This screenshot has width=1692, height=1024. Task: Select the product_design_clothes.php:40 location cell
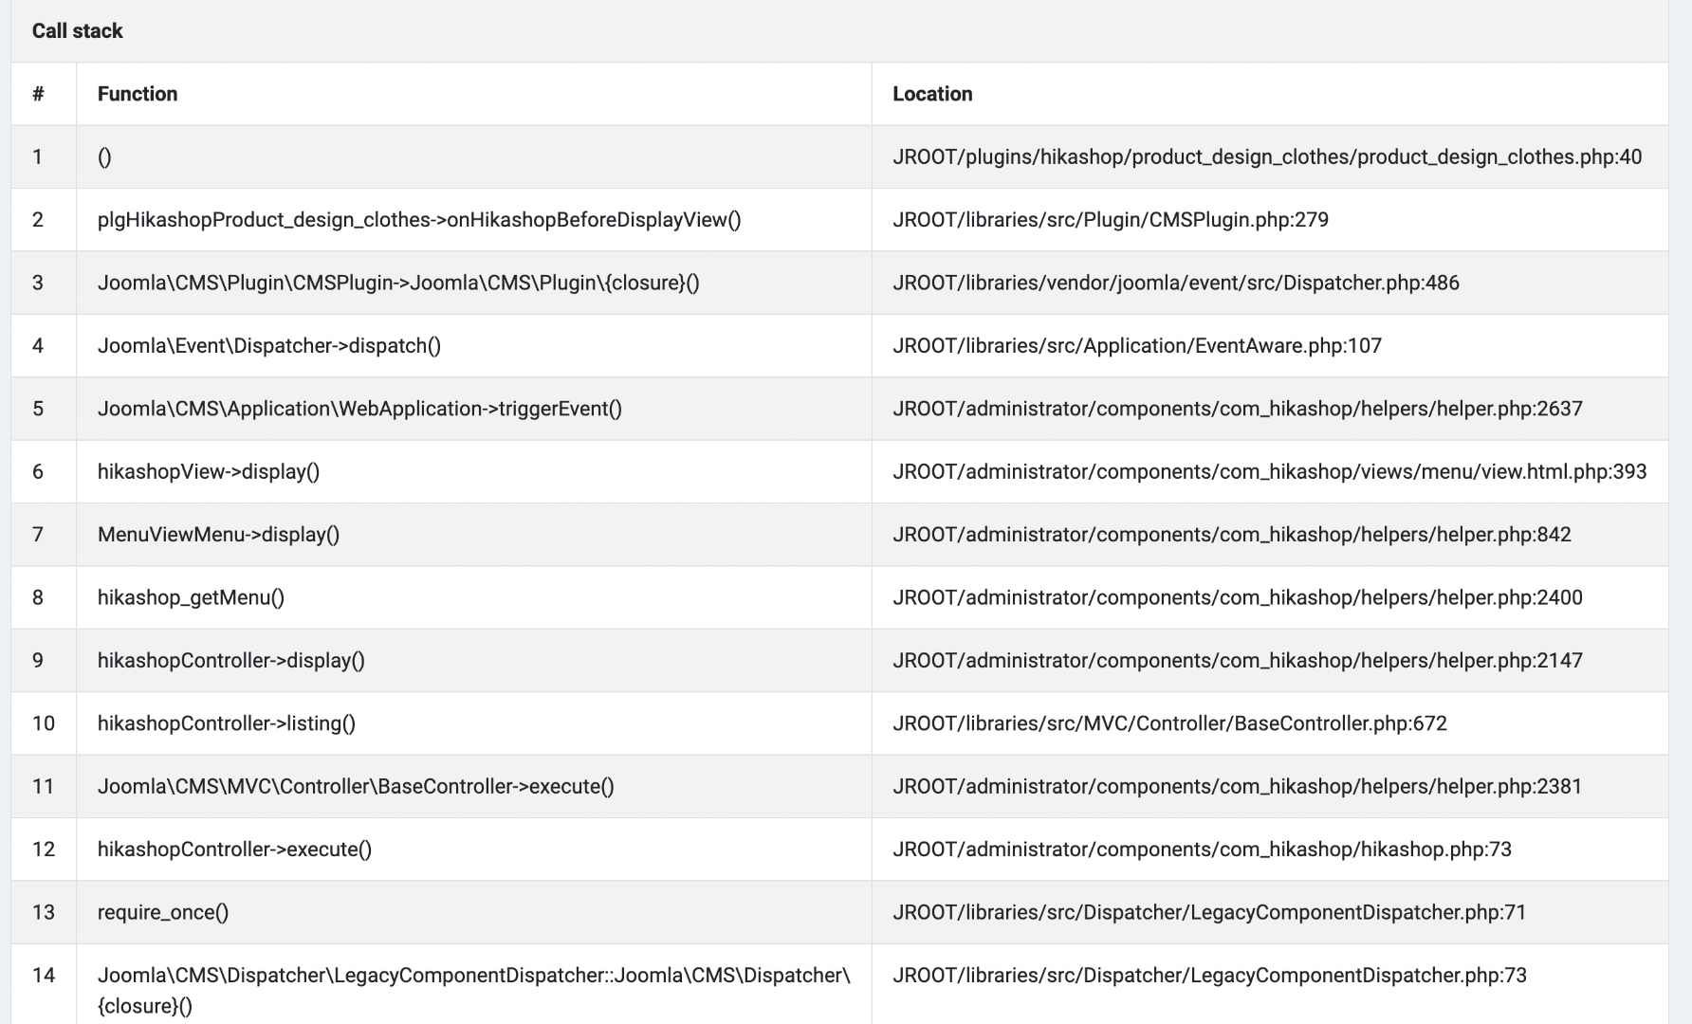tap(1266, 157)
